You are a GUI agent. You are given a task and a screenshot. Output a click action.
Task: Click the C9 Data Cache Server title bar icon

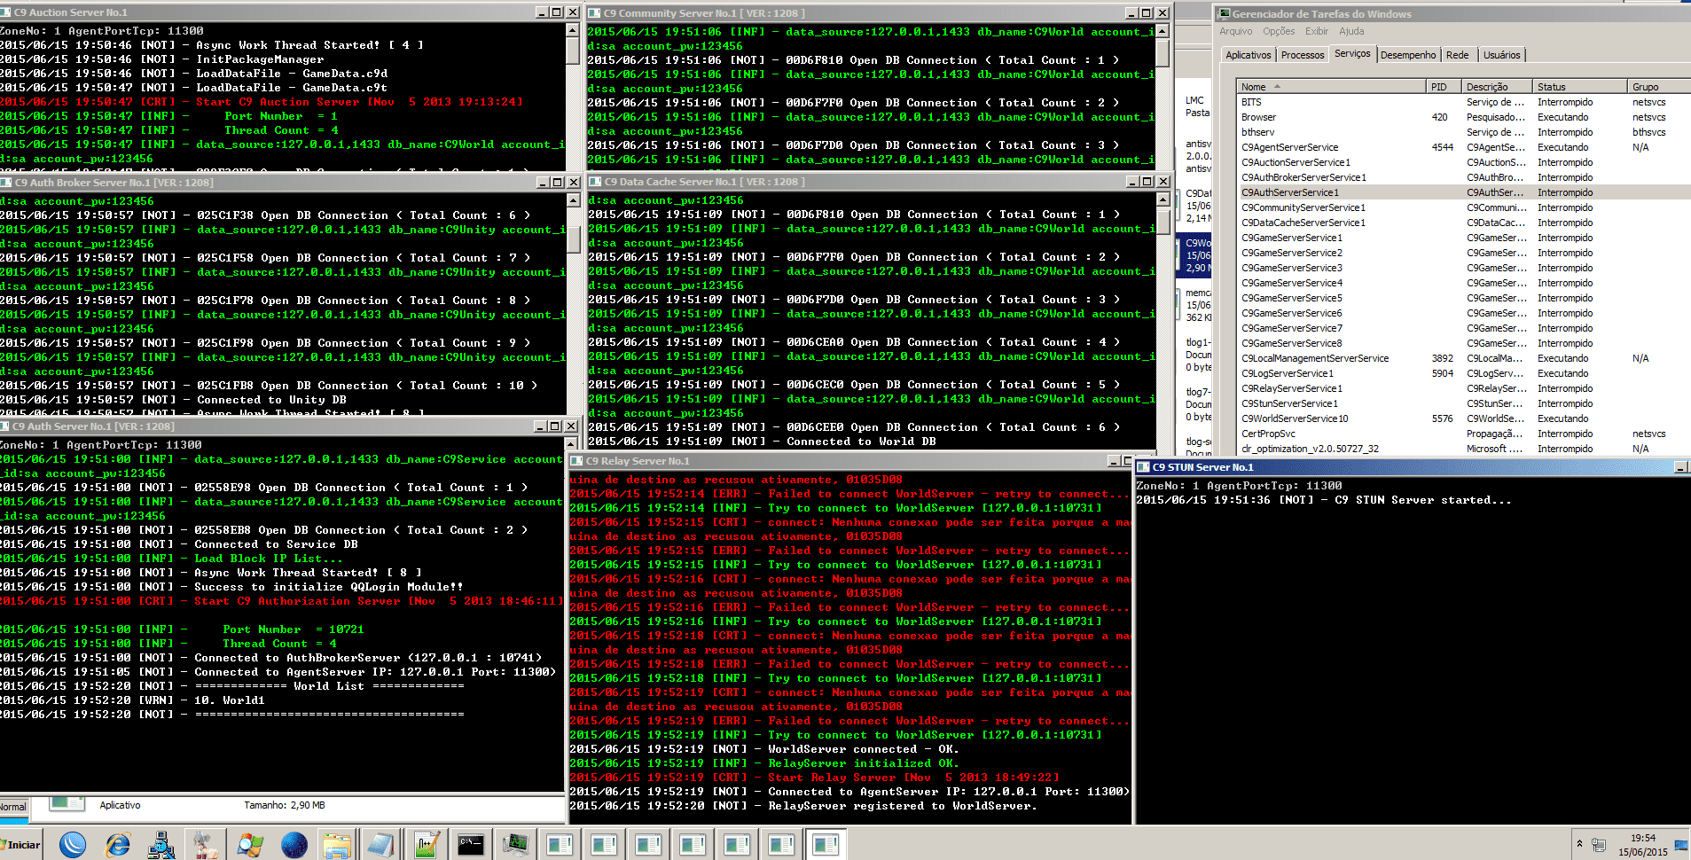[x=596, y=182]
